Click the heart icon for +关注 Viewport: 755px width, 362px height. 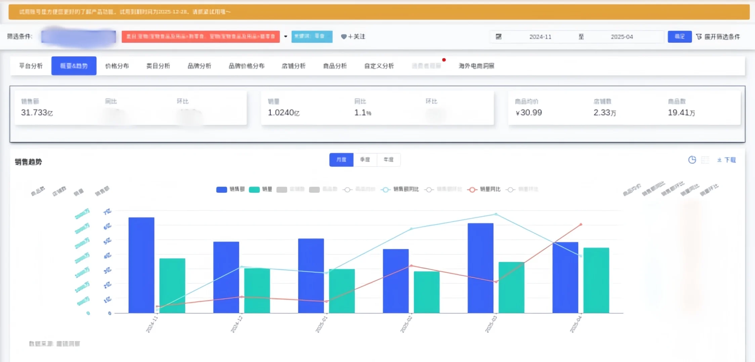(344, 37)
